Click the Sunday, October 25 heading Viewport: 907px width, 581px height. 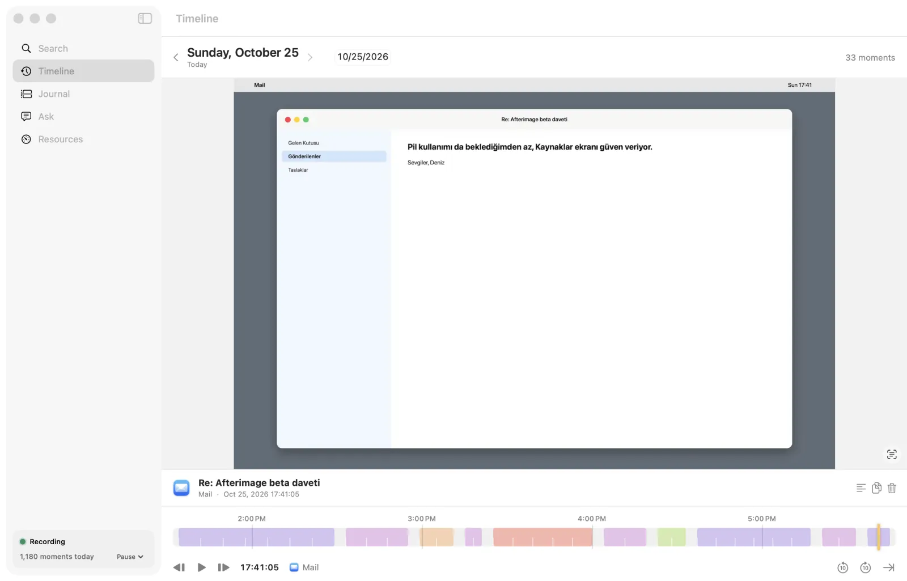tap(243, 53)
